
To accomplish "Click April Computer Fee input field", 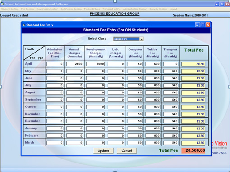I will tap(135, 64).
